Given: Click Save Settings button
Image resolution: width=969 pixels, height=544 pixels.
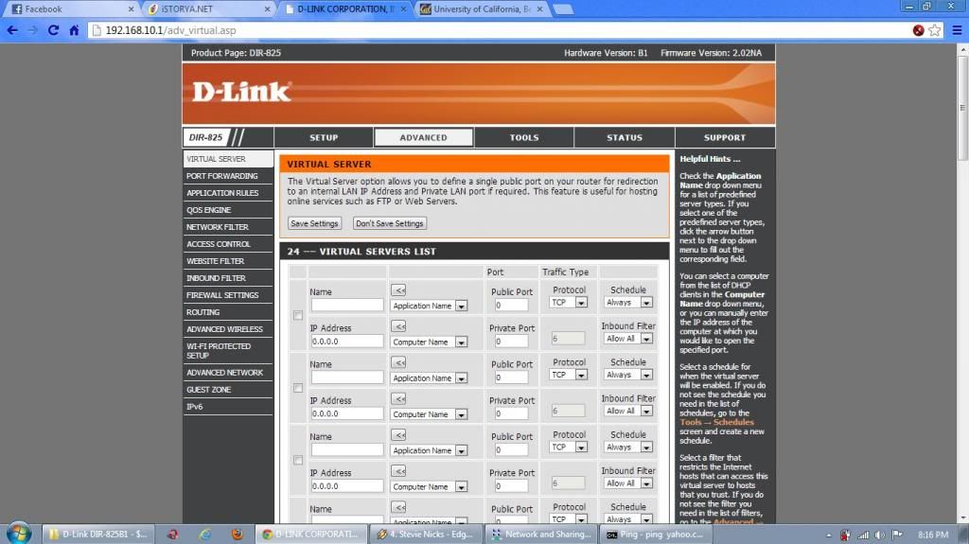Looking at the screenshot, I should click(314, 223).
